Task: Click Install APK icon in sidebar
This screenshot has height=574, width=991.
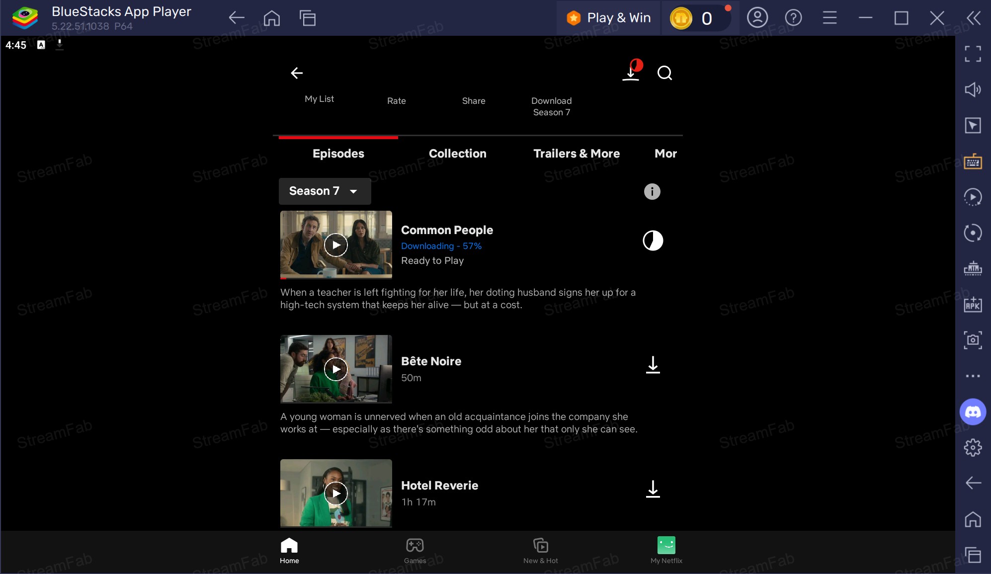Action: (973, 305)
